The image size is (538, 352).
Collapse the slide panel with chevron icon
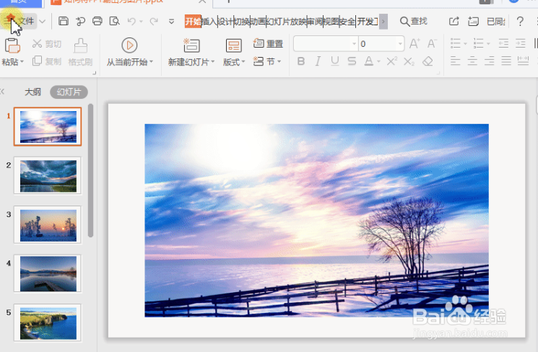pyautogui.click(x=2, y=92)
